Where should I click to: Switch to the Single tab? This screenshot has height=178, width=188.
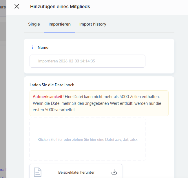[x=34, y=24]
